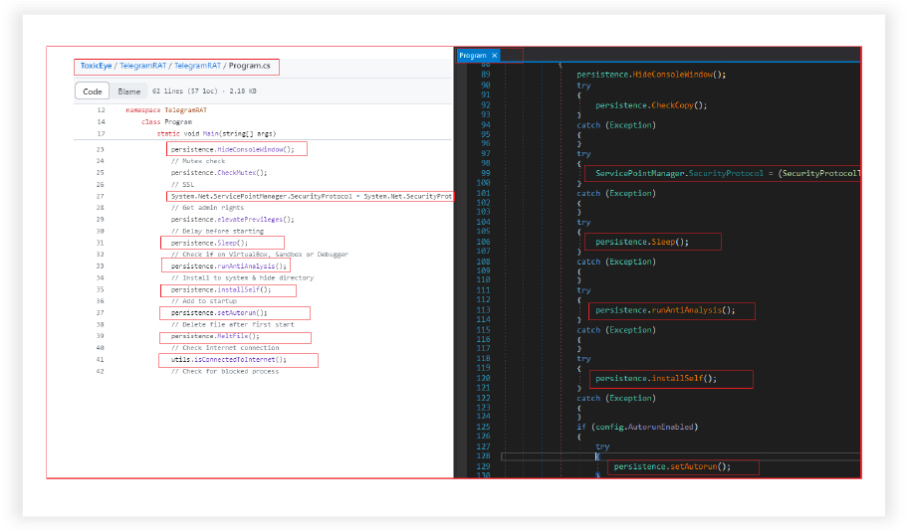The height and width of the screenshot is (531, 907).
Task: Click the Program.cs file name in breadcrumb
Action: pos(249,66)
